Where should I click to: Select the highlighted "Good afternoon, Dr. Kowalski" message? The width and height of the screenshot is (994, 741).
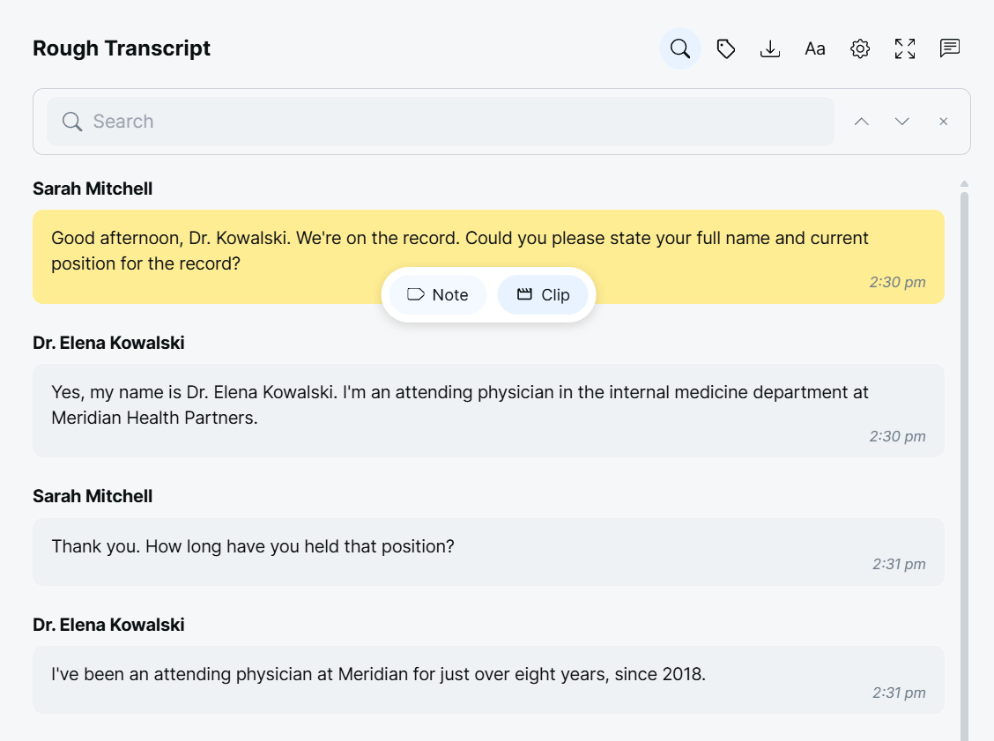point(488,256)
